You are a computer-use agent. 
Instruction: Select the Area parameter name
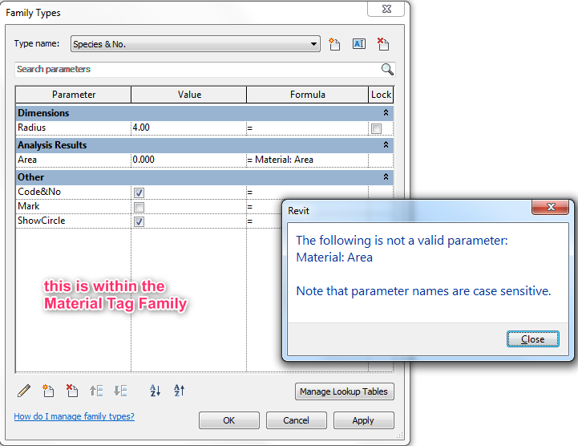click(x=74, y=160)
